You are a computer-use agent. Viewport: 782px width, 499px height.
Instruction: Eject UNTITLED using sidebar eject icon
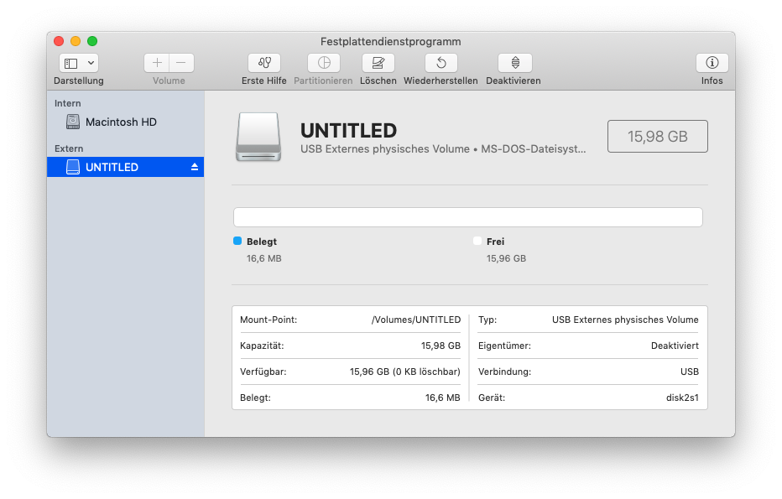195,167
